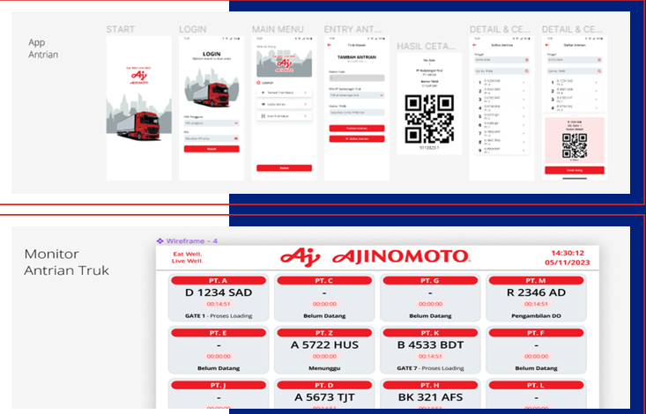The width and height of the screenshot is (646, 414).
Task: Click the PT. A card header
Action: click(219, 280)
